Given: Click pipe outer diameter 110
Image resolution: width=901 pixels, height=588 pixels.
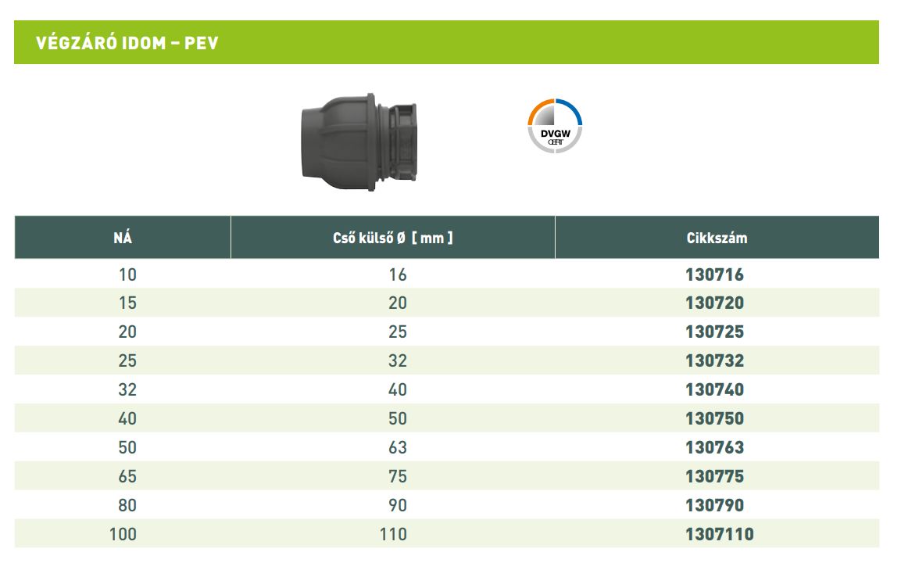Looking at the screenshot, I should 394,534.
